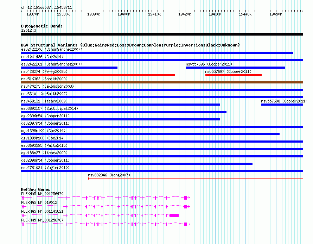
Task: Click the chr12:19366037..19458711 coordinate label
Action: coord(46,7)
